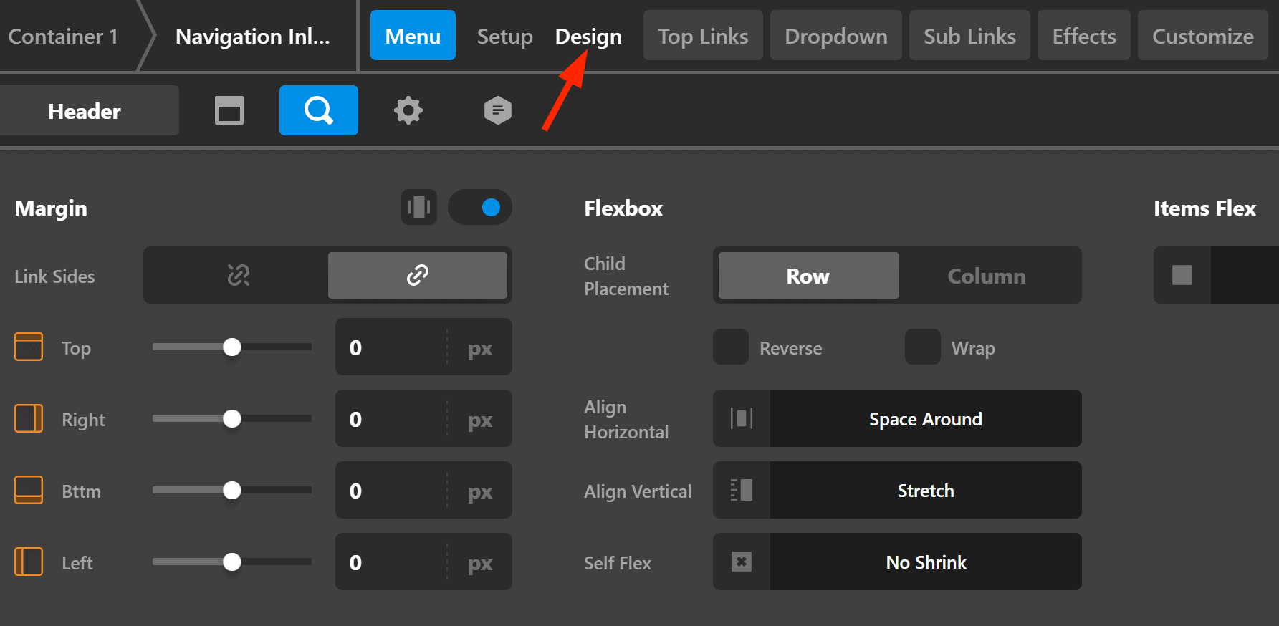This screenshot has width=1279, height=626.
Task: Open px unit selector for Left margin
Action: [x=480, y=563]
